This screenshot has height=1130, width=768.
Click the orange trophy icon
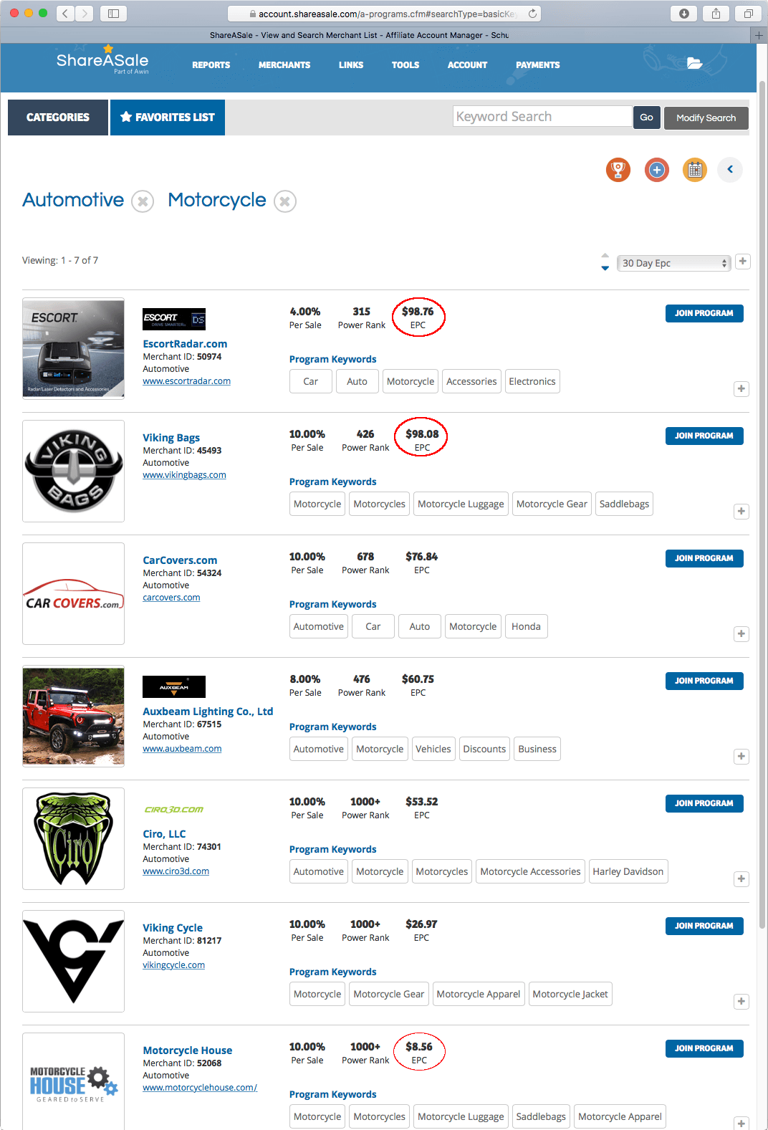pos(618,170)
